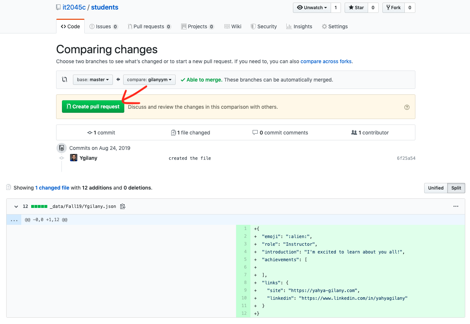Click the Comparing changes heading
This screenshot has height=324, width=470.
pyautogui.click(x=107, y=49)
